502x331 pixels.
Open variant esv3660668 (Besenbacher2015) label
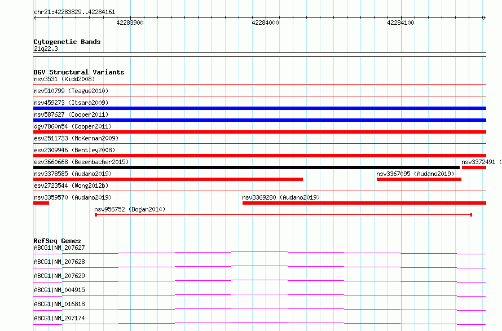coord(81,162)
